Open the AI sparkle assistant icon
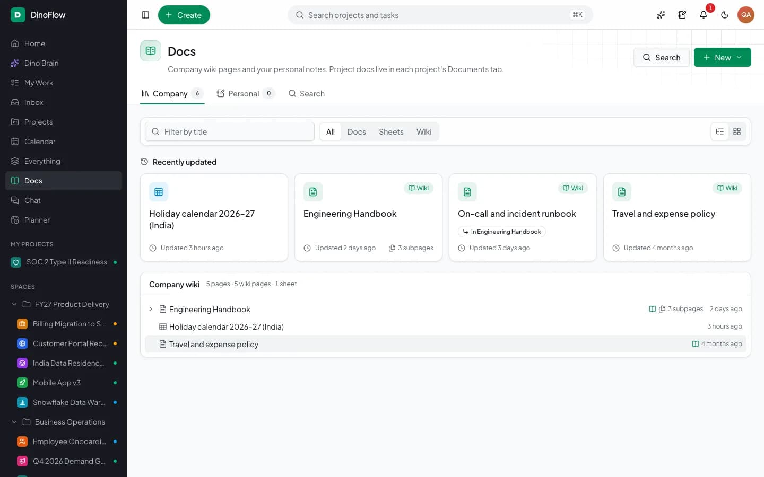 point(661,15)
